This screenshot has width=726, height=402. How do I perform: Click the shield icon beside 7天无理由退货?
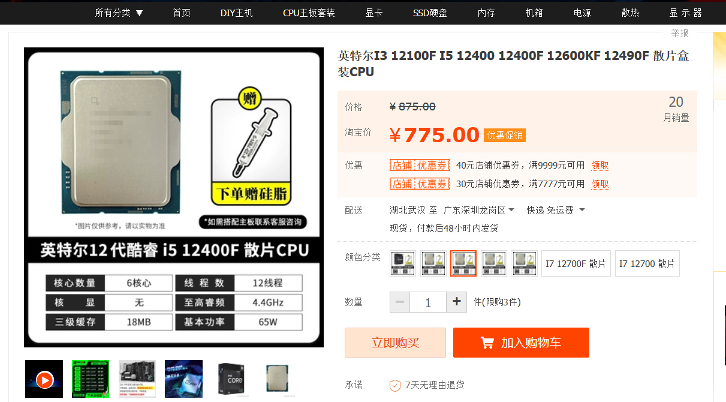click(395, 385)
